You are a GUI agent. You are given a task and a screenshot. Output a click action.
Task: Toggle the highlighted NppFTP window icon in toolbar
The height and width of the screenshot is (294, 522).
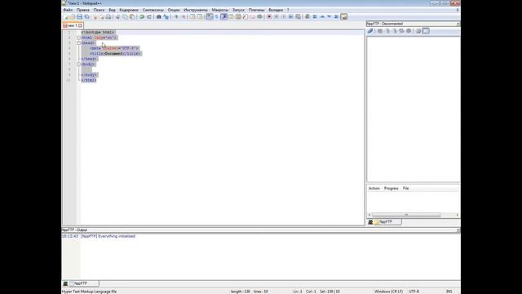point(344,16)
